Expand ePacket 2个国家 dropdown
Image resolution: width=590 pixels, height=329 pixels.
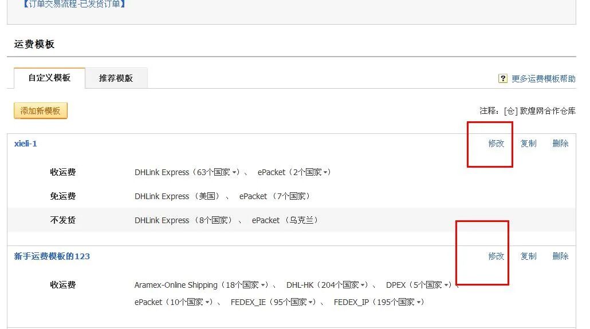click(325, 172)
